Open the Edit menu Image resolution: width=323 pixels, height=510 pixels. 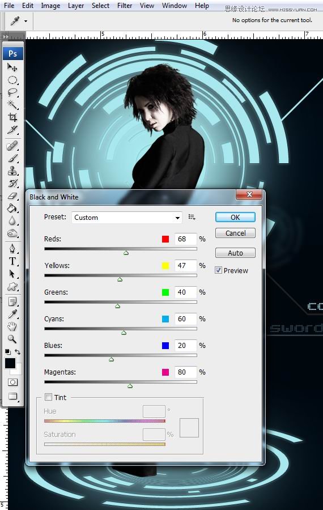[x=28, y=6]
